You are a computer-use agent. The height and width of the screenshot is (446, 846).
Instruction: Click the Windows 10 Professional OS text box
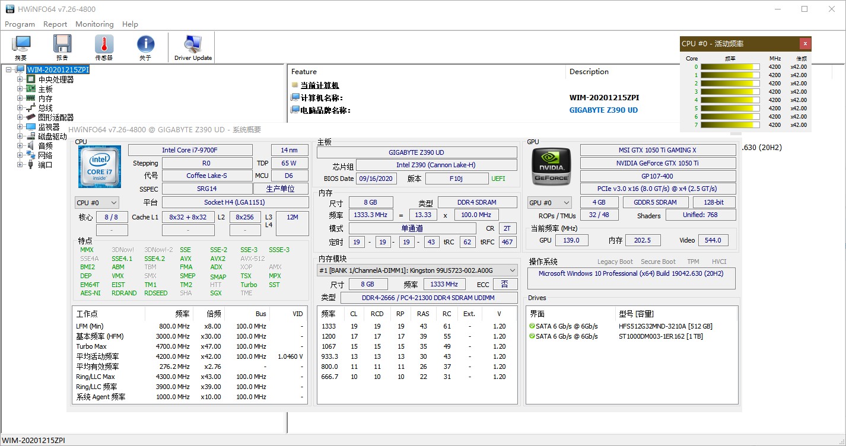tap(631, 279)
